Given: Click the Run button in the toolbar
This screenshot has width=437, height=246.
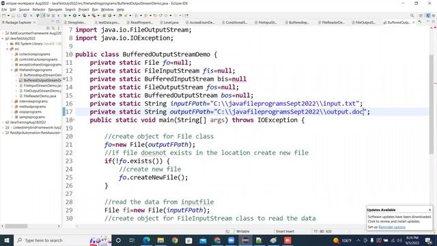Looking at the screenshot, I should click(74, 16).
